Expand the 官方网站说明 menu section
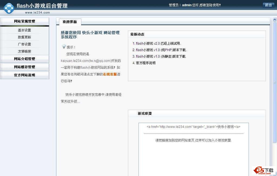 coord(25,75)
